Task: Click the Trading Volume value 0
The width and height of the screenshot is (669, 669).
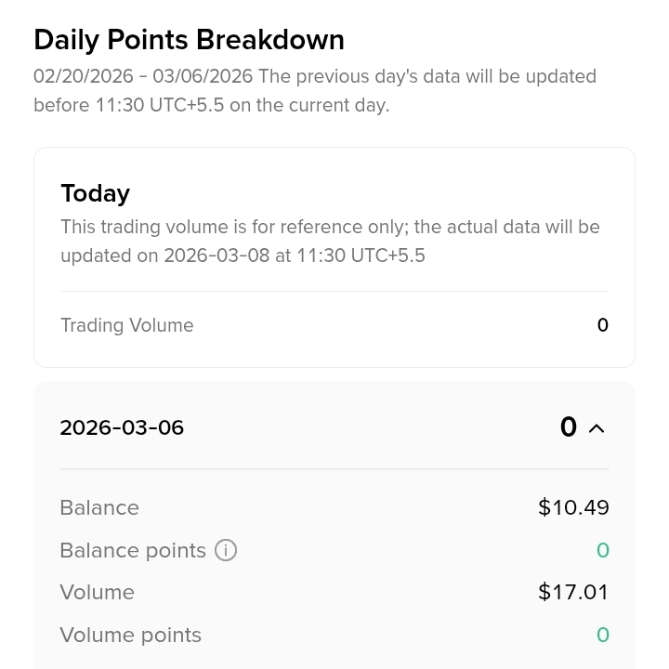Action: [x=602, y=325]
